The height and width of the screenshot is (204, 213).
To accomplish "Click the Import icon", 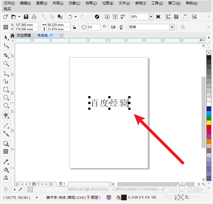I will click(107, 17).
